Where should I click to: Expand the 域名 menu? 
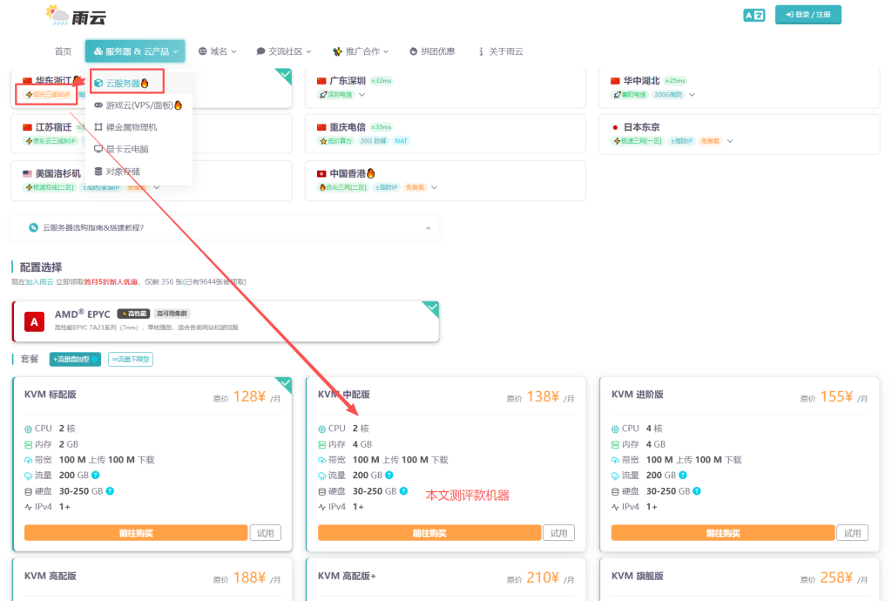pyautogui.click(x=217, y=51)
